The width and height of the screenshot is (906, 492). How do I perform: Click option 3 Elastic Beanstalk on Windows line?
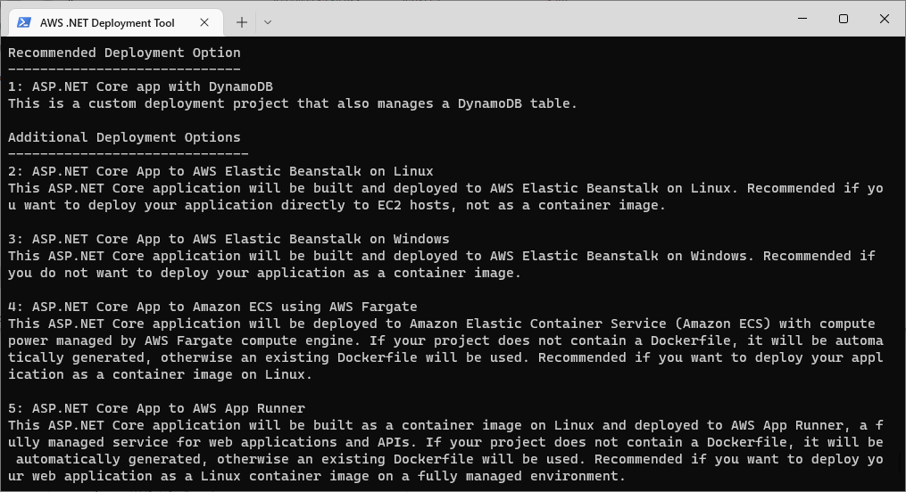click(229, 239)
